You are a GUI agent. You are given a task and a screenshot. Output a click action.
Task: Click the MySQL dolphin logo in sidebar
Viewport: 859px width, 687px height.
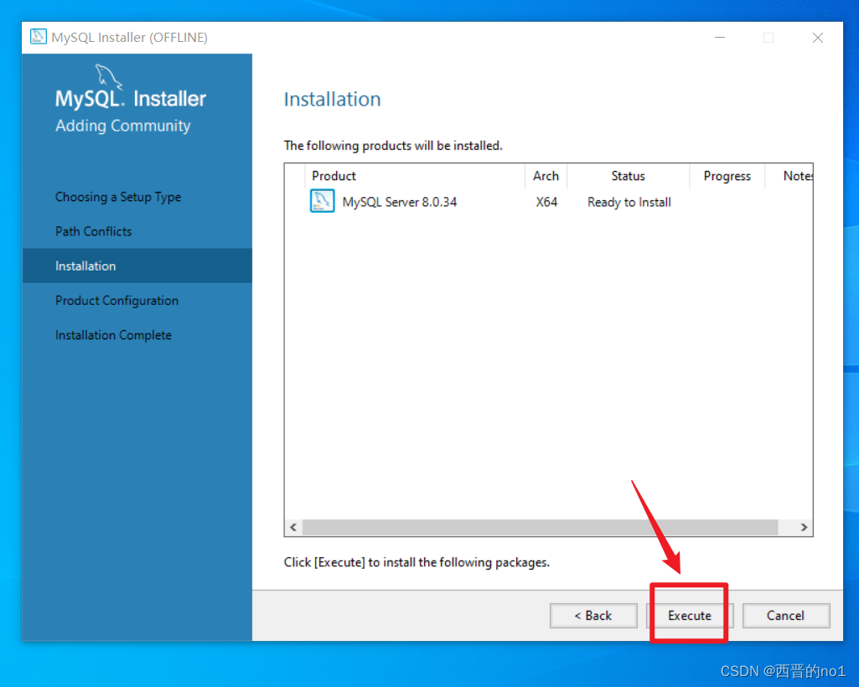click(x=108, y=77)
